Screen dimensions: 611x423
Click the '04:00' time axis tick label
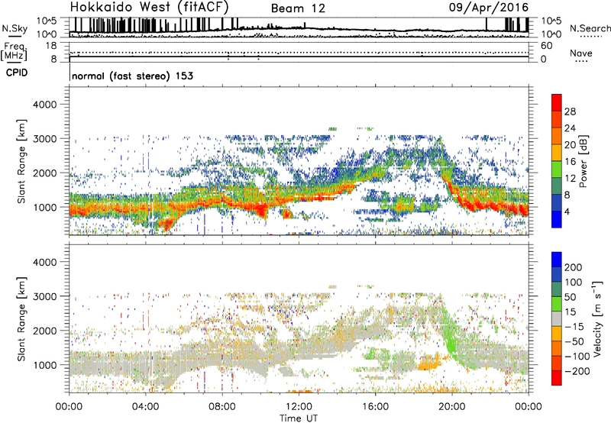145,407
